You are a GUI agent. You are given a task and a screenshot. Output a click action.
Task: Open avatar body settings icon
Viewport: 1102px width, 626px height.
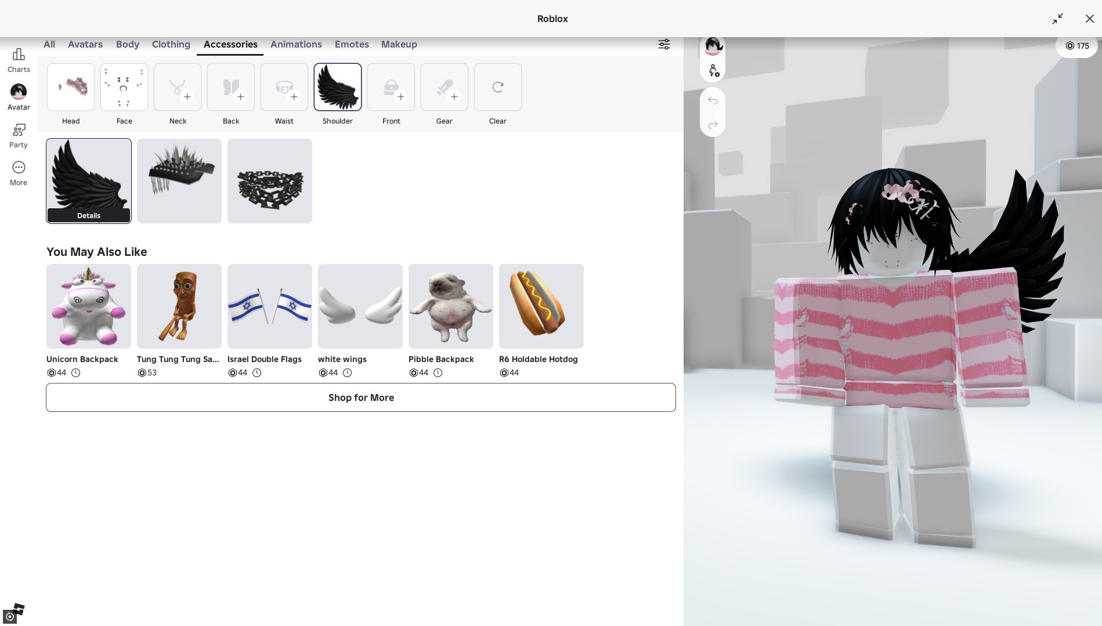pyautogui.click(x=714, y=71)
